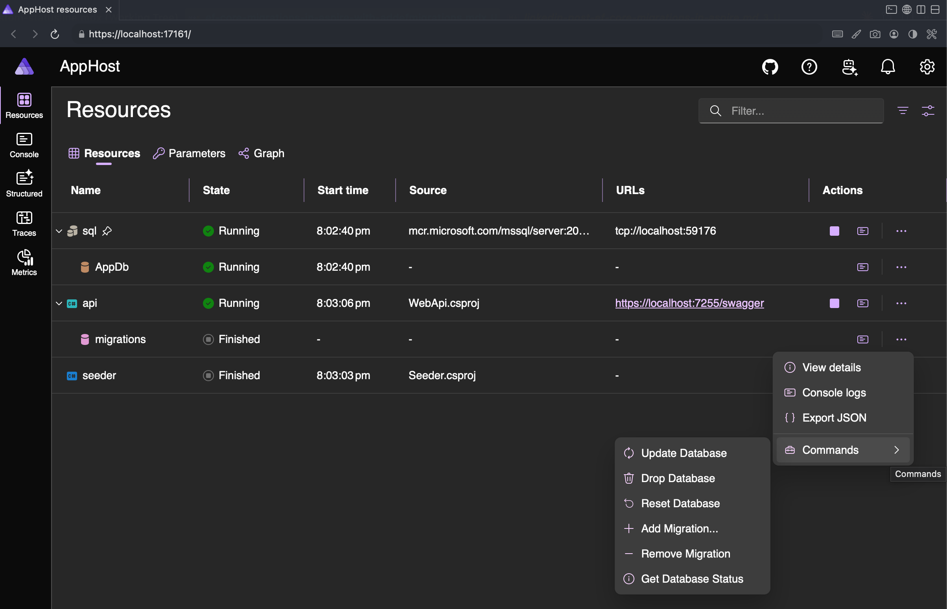Click the tcp://localhost:59176 URL text
947x609 pixels.
tap(665, 231)
